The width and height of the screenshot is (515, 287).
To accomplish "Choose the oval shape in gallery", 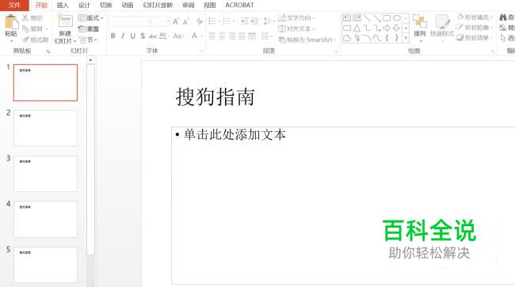I will click(x=397, y=17).
